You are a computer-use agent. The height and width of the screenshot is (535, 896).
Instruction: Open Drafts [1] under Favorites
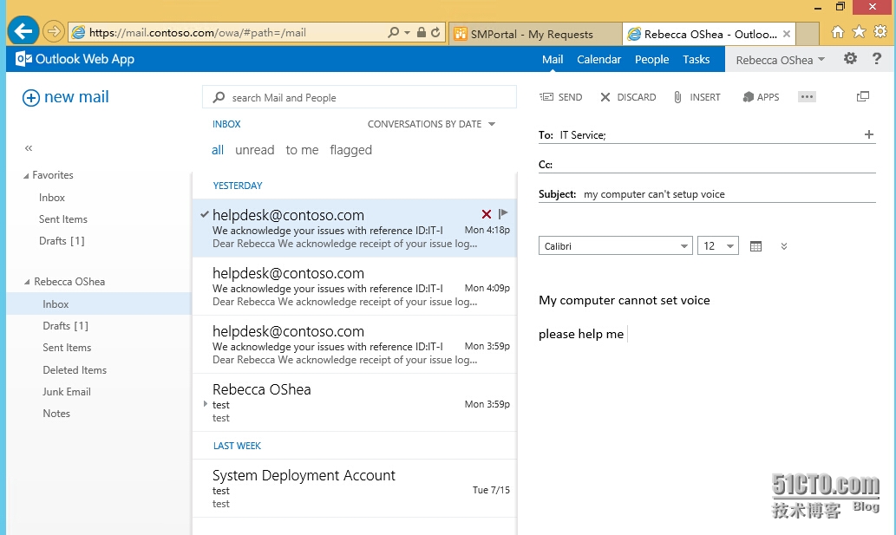pos(62,241)
